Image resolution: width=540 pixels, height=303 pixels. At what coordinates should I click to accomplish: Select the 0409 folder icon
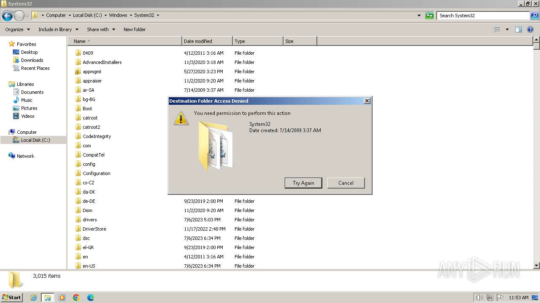pos(78,53)
